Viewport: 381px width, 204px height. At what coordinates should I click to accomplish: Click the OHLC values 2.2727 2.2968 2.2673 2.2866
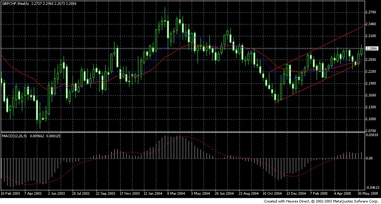click(54, 4)
